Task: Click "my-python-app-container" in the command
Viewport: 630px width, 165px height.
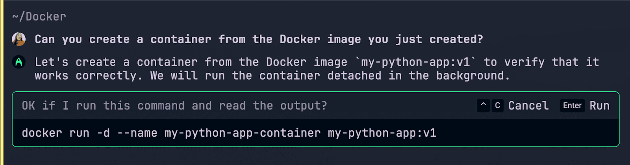Action: tap(243, 133)
